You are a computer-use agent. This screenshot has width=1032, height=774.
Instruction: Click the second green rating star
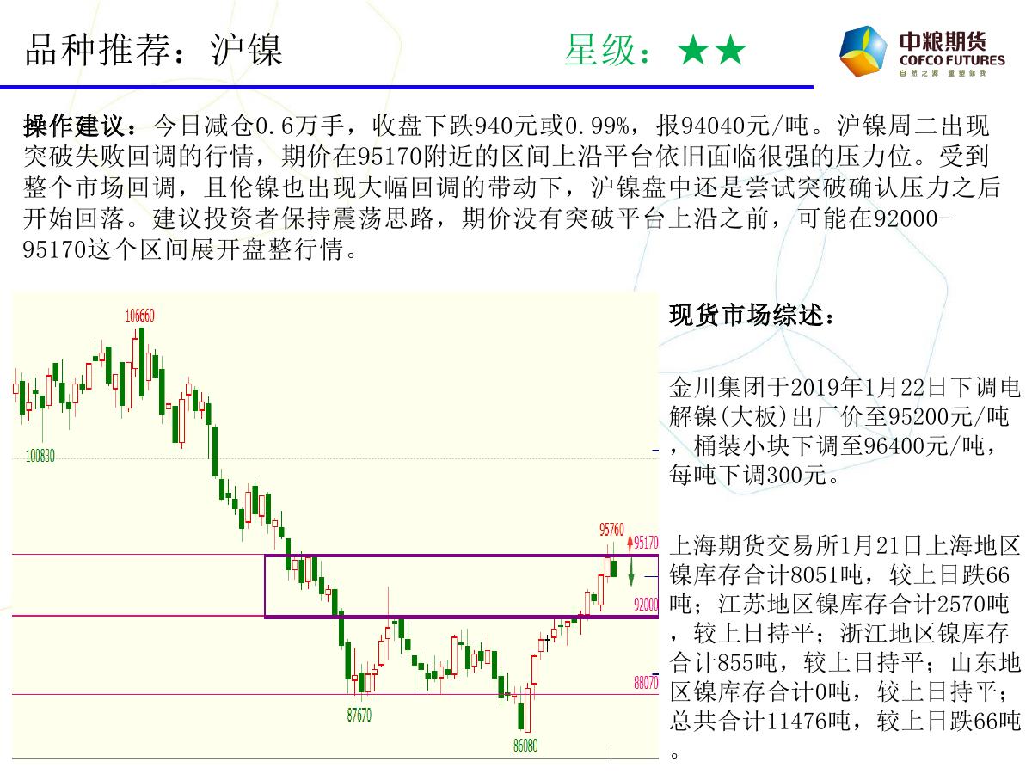(730, 52)
